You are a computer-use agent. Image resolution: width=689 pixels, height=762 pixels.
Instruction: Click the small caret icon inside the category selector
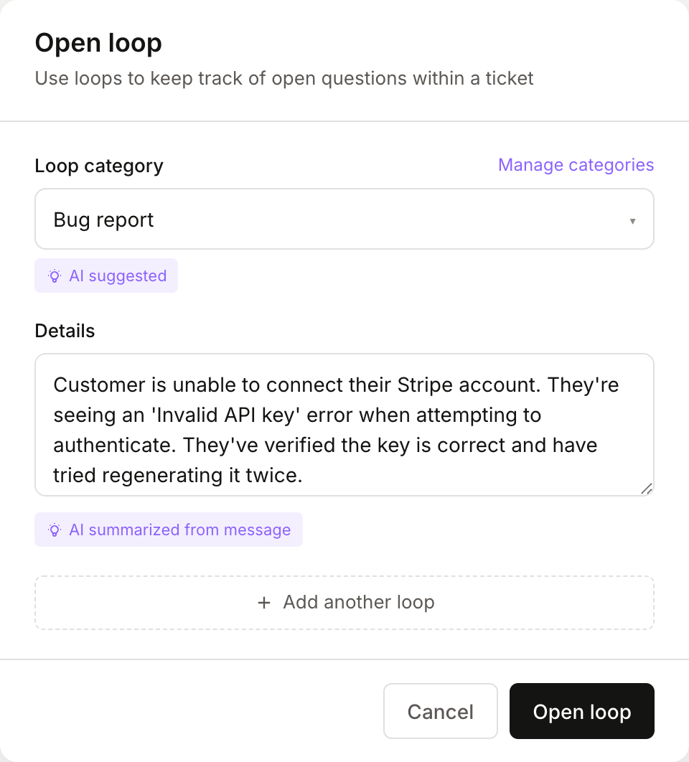point(633,221)
